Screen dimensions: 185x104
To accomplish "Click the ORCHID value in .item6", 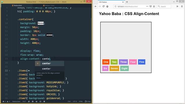I will coord(51,94).
